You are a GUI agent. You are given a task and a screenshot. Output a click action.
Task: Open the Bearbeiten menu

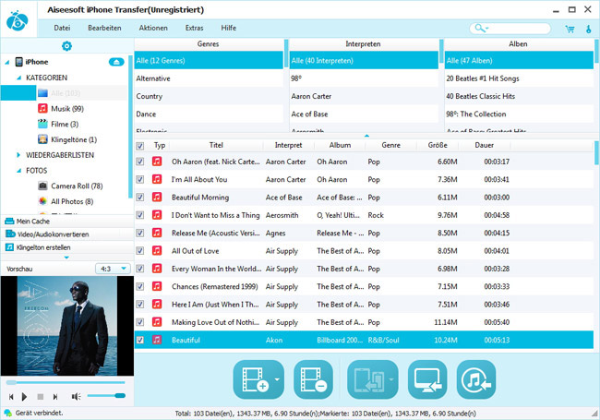point(104,28)
